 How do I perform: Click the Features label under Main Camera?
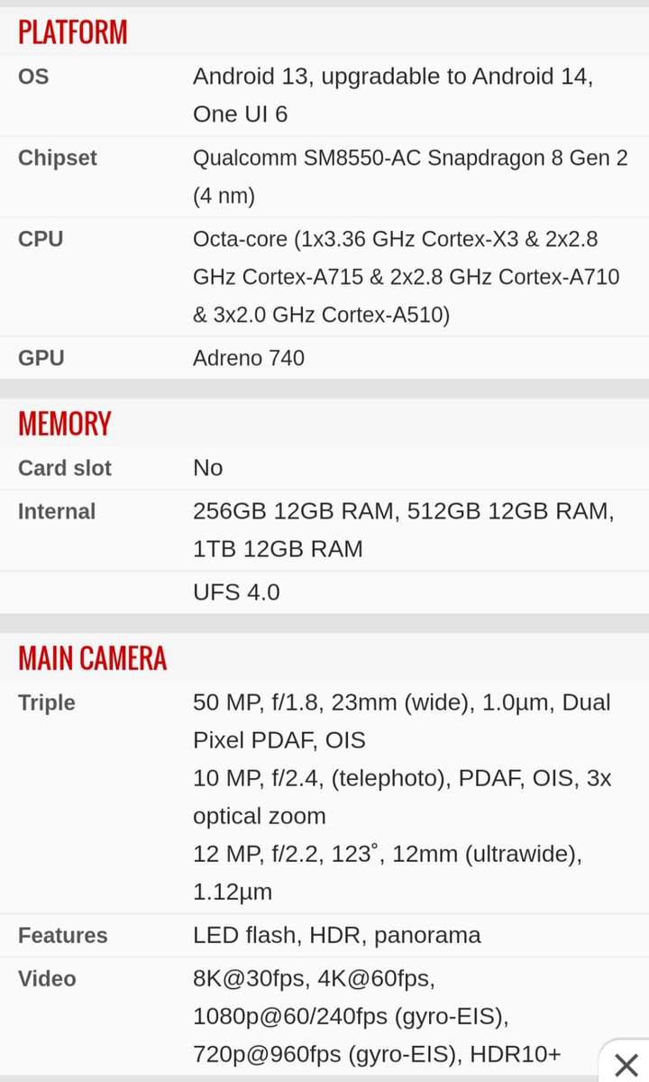tap(62, 935)
